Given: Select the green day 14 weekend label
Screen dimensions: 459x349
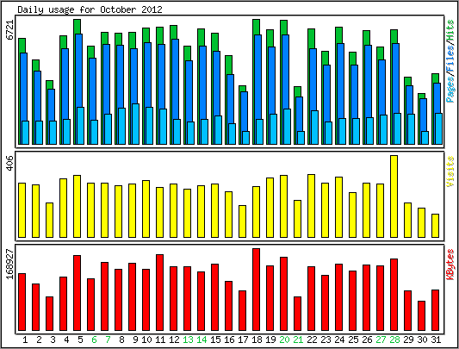Looking at the screenshot, I should tap(202, 340).
